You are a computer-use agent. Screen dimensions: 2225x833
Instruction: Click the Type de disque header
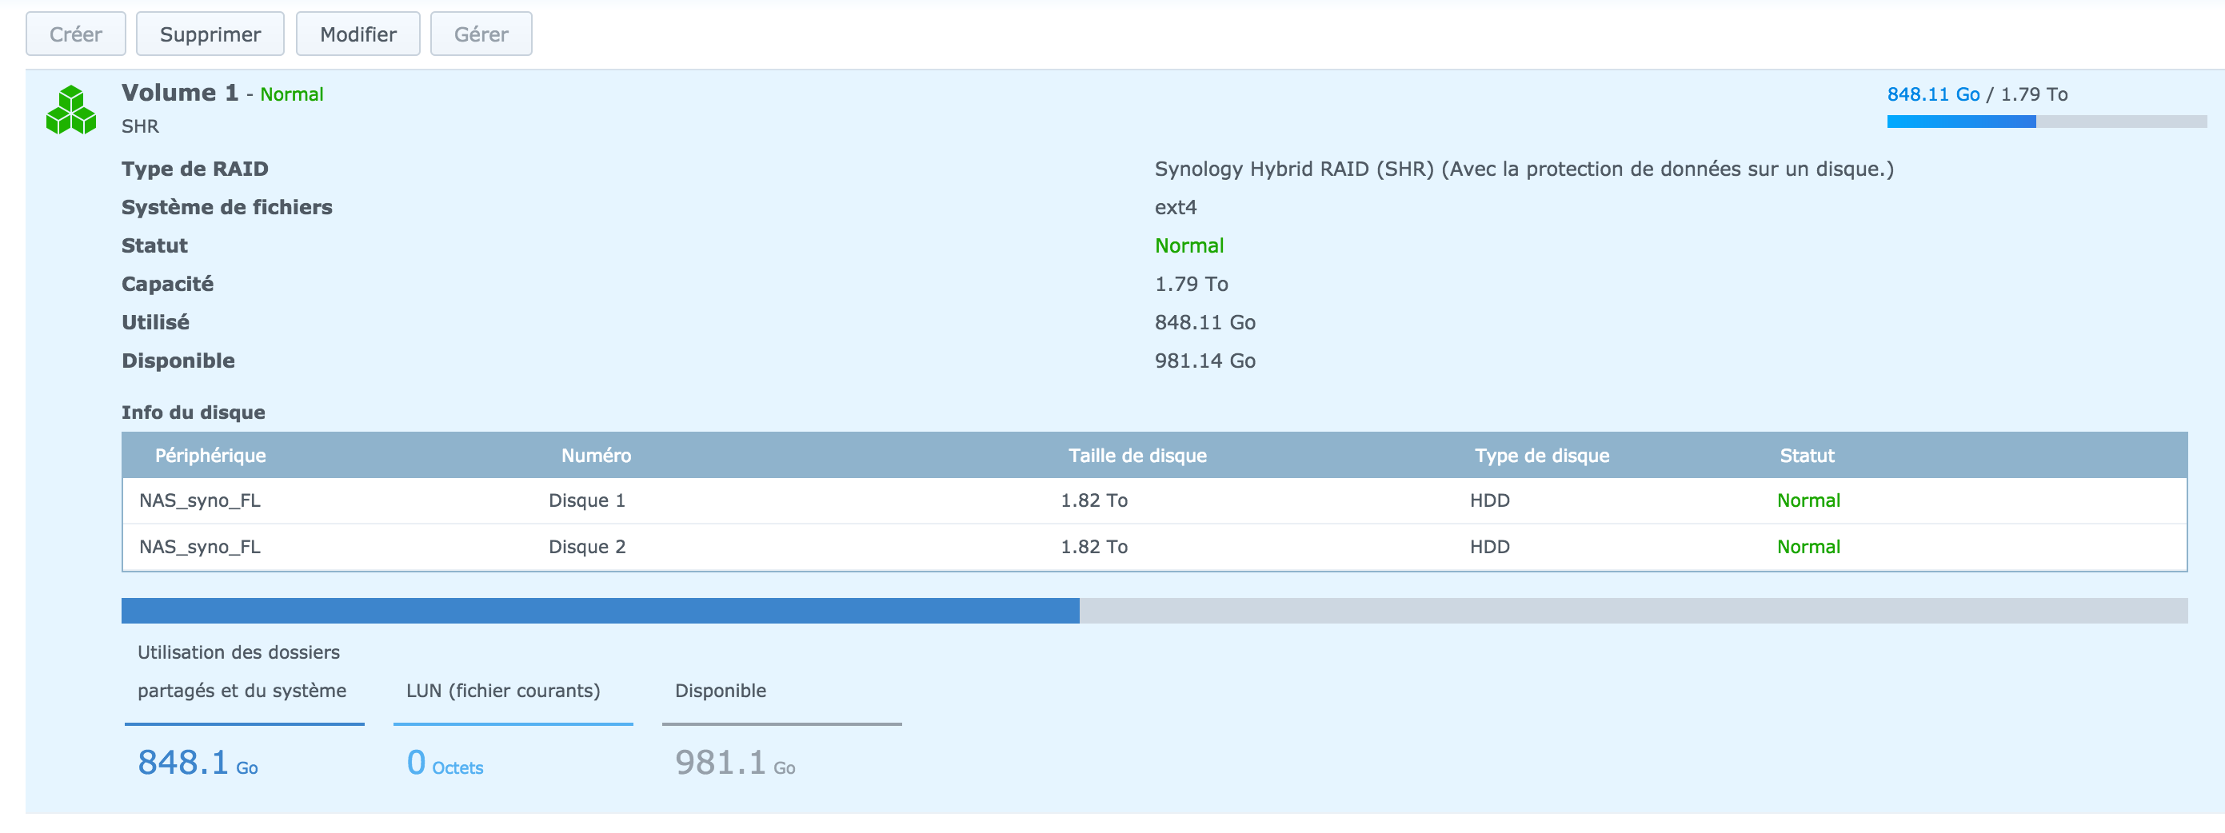click(x=1541, y=456)
